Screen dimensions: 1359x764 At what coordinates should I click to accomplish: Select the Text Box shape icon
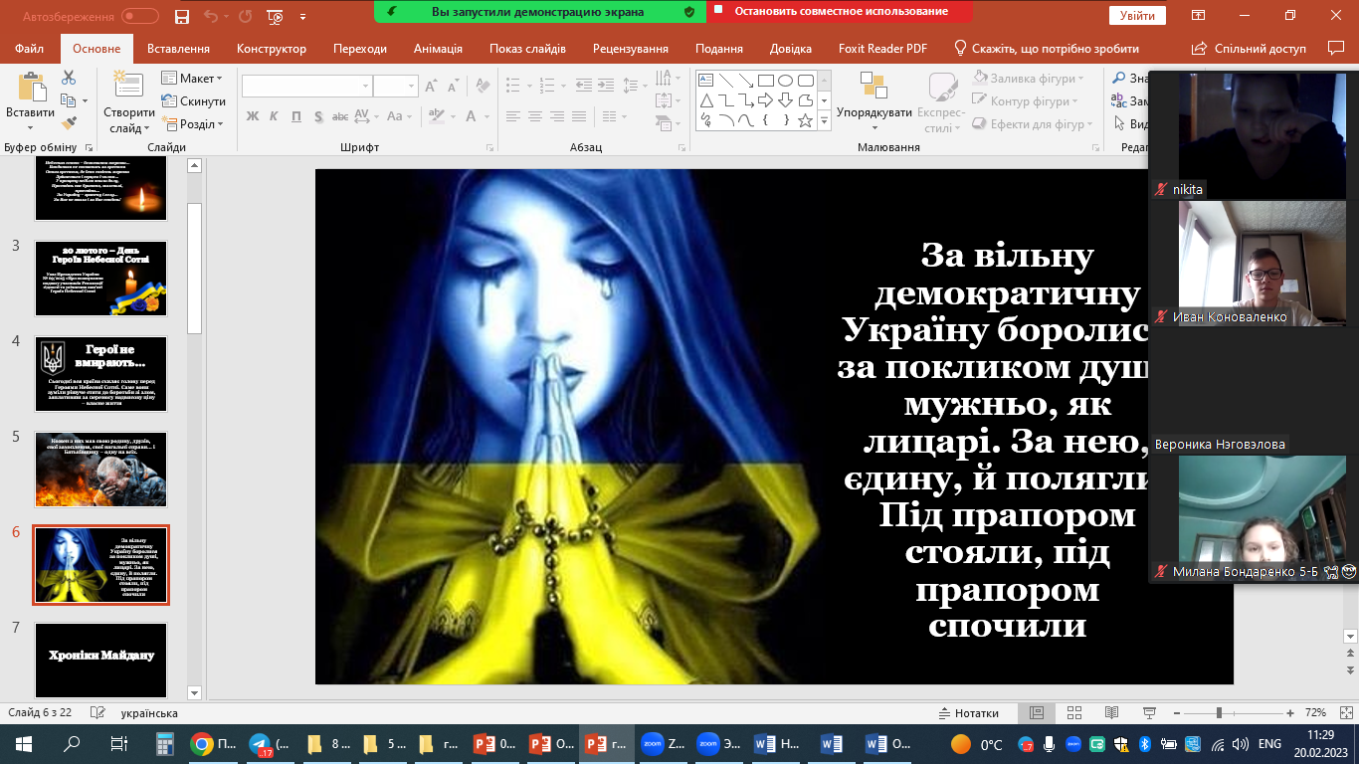click(705, 81)
